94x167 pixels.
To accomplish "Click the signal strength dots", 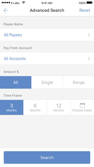I will 6,3.
